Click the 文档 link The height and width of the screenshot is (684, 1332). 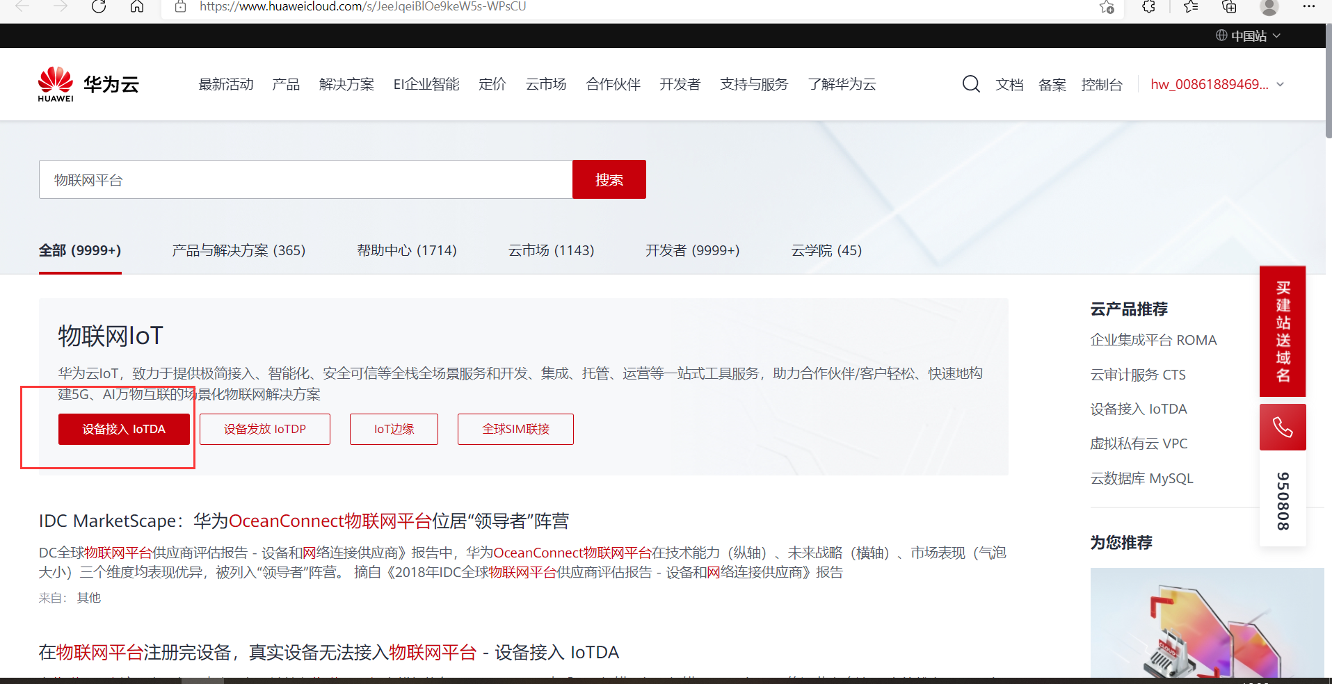[x=1009, y=85]
